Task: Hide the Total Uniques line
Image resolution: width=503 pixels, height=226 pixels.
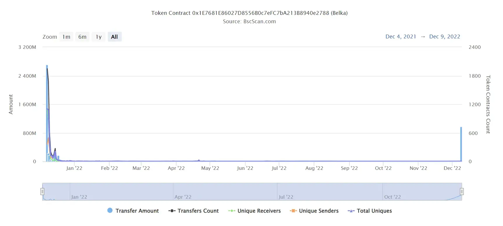Action: (374, 211)
